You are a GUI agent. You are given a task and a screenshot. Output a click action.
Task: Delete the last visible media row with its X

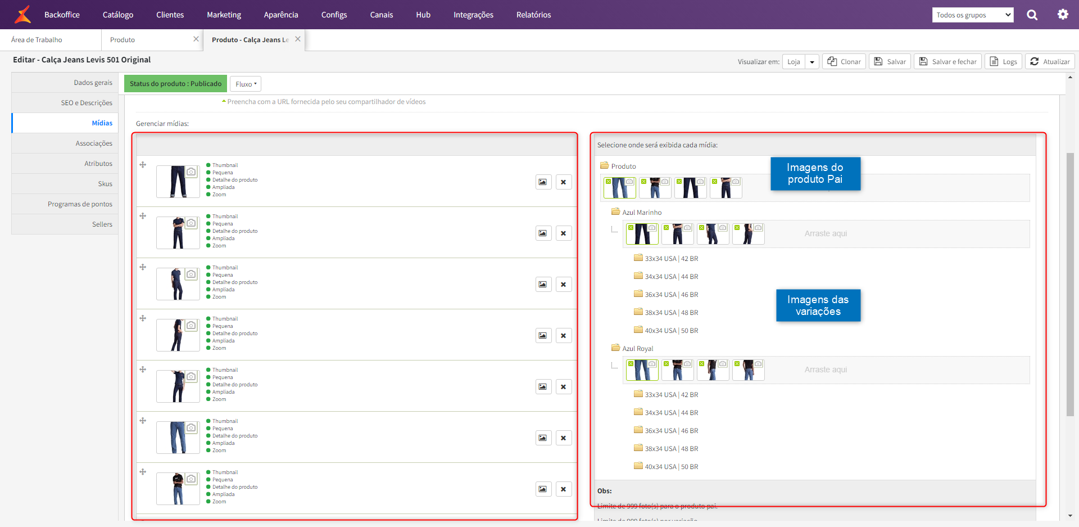[564, 489]
